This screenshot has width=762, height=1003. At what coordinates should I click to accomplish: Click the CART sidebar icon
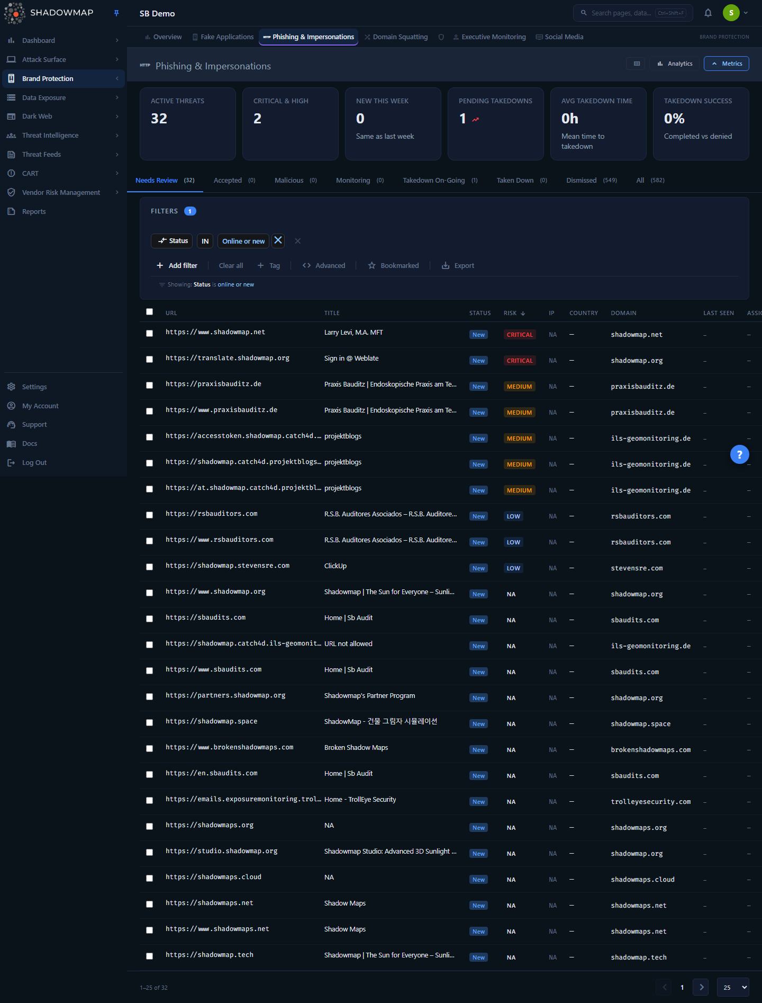[11, 173]
